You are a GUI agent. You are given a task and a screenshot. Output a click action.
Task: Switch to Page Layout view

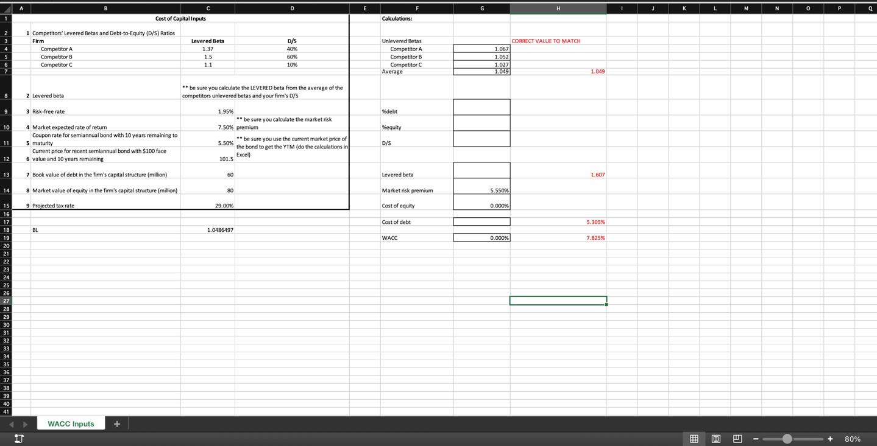click(715, 439)
